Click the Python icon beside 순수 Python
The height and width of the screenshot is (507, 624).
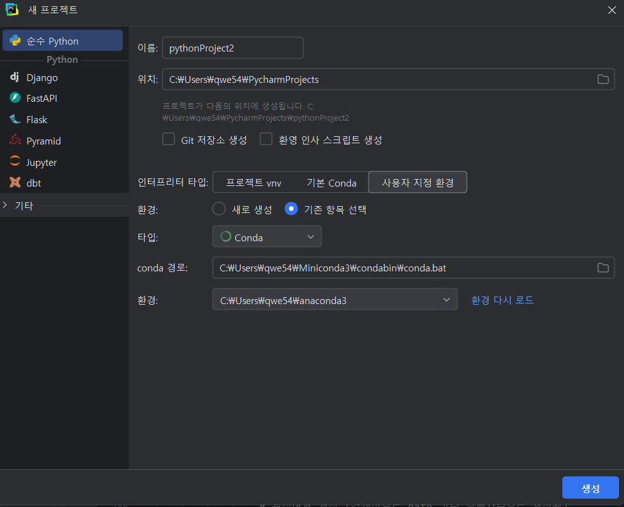tap(15, 41)
